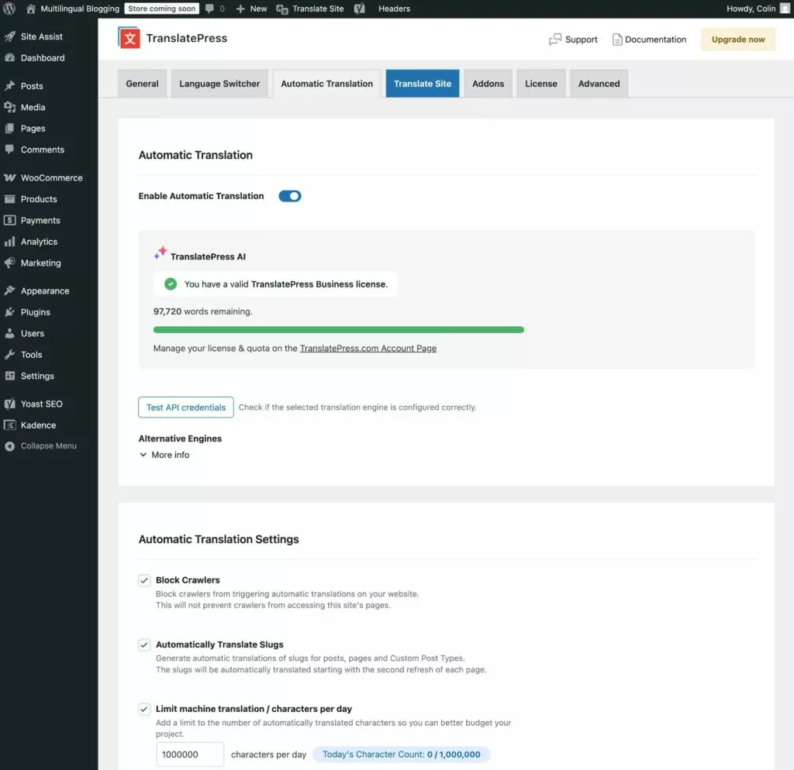This screenshot has width=794, height=770.
Task: Switch to the Language Switcher tab
Action: pos(219,84)
